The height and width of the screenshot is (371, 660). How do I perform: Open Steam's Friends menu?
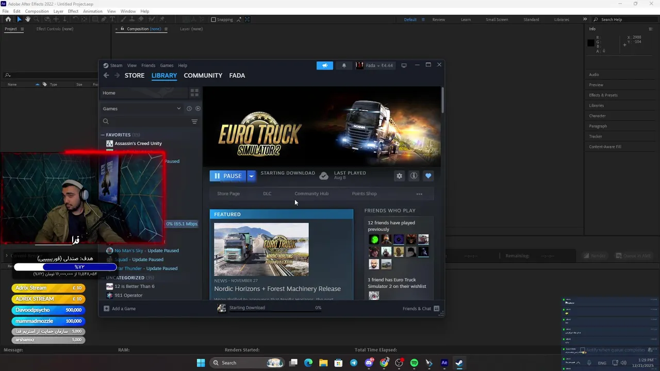(x=148, y=65)
